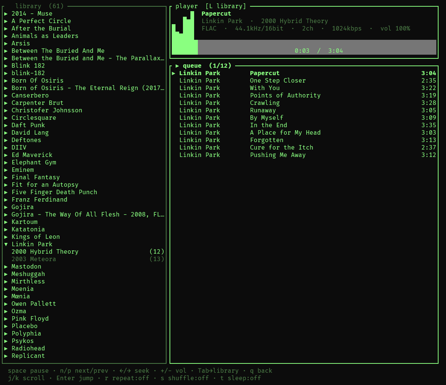Screen dimensions: 446x385
Task: Jump to By Myself in queue
Action: 304,118
